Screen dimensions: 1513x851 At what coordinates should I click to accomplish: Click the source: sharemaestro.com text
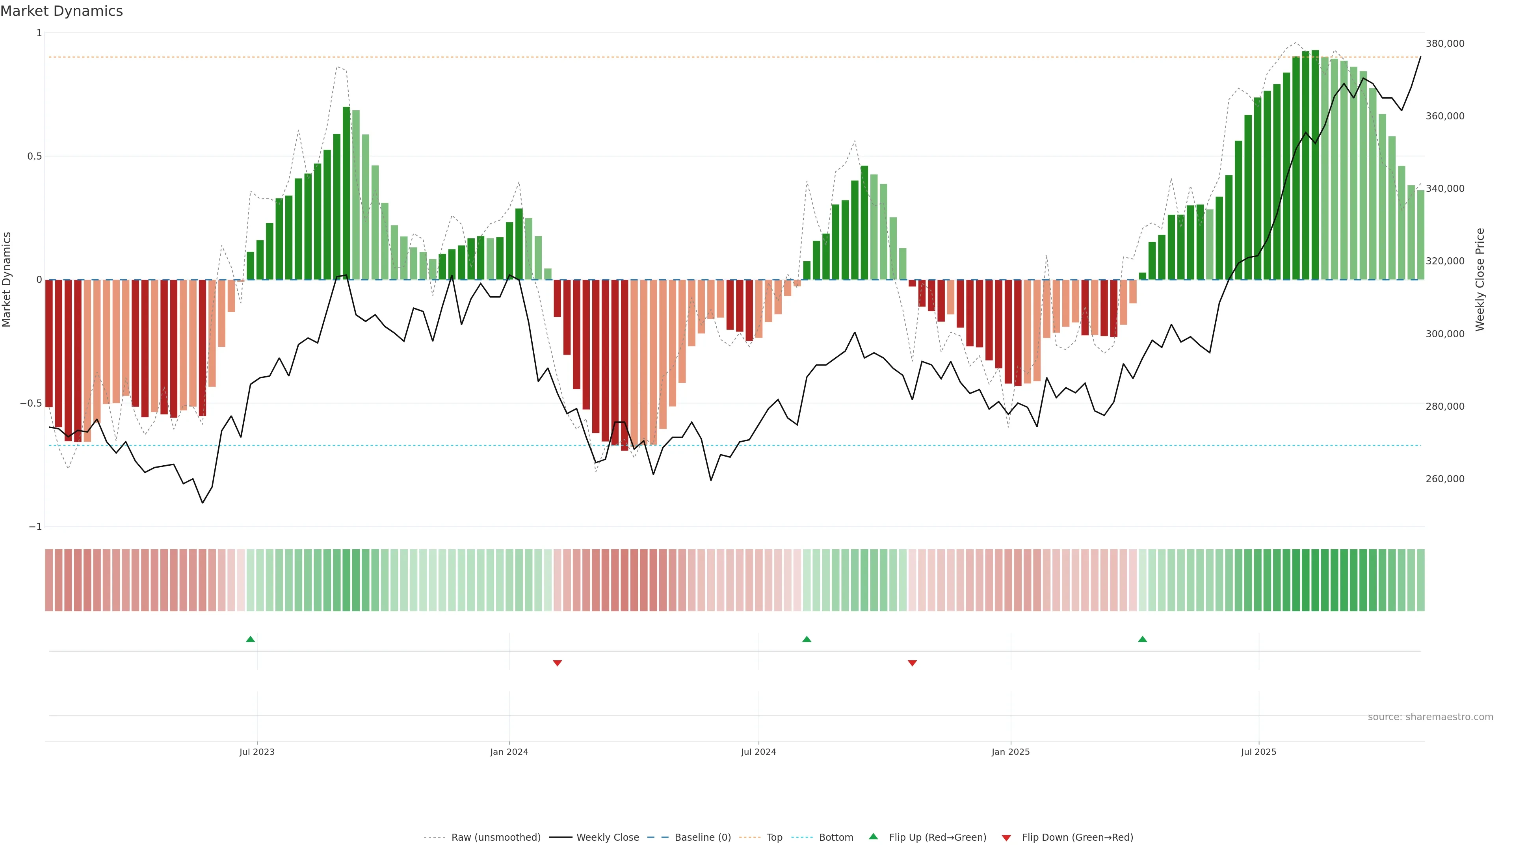pyautogui.click(x=1430, y=717)
